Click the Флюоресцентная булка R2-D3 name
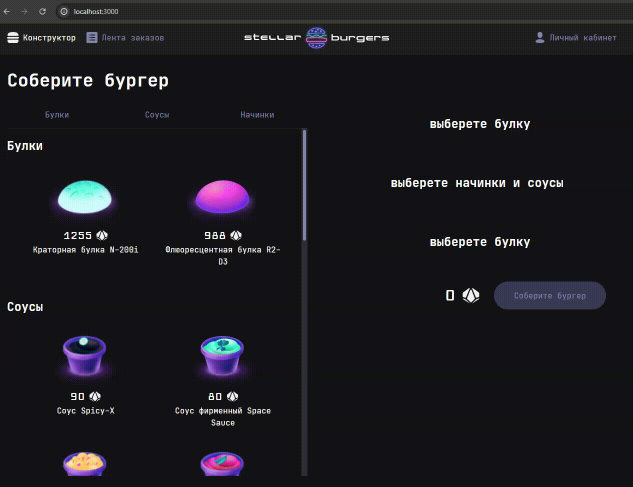The height and width of the screenshot is (487, 633). coord(222,255)
